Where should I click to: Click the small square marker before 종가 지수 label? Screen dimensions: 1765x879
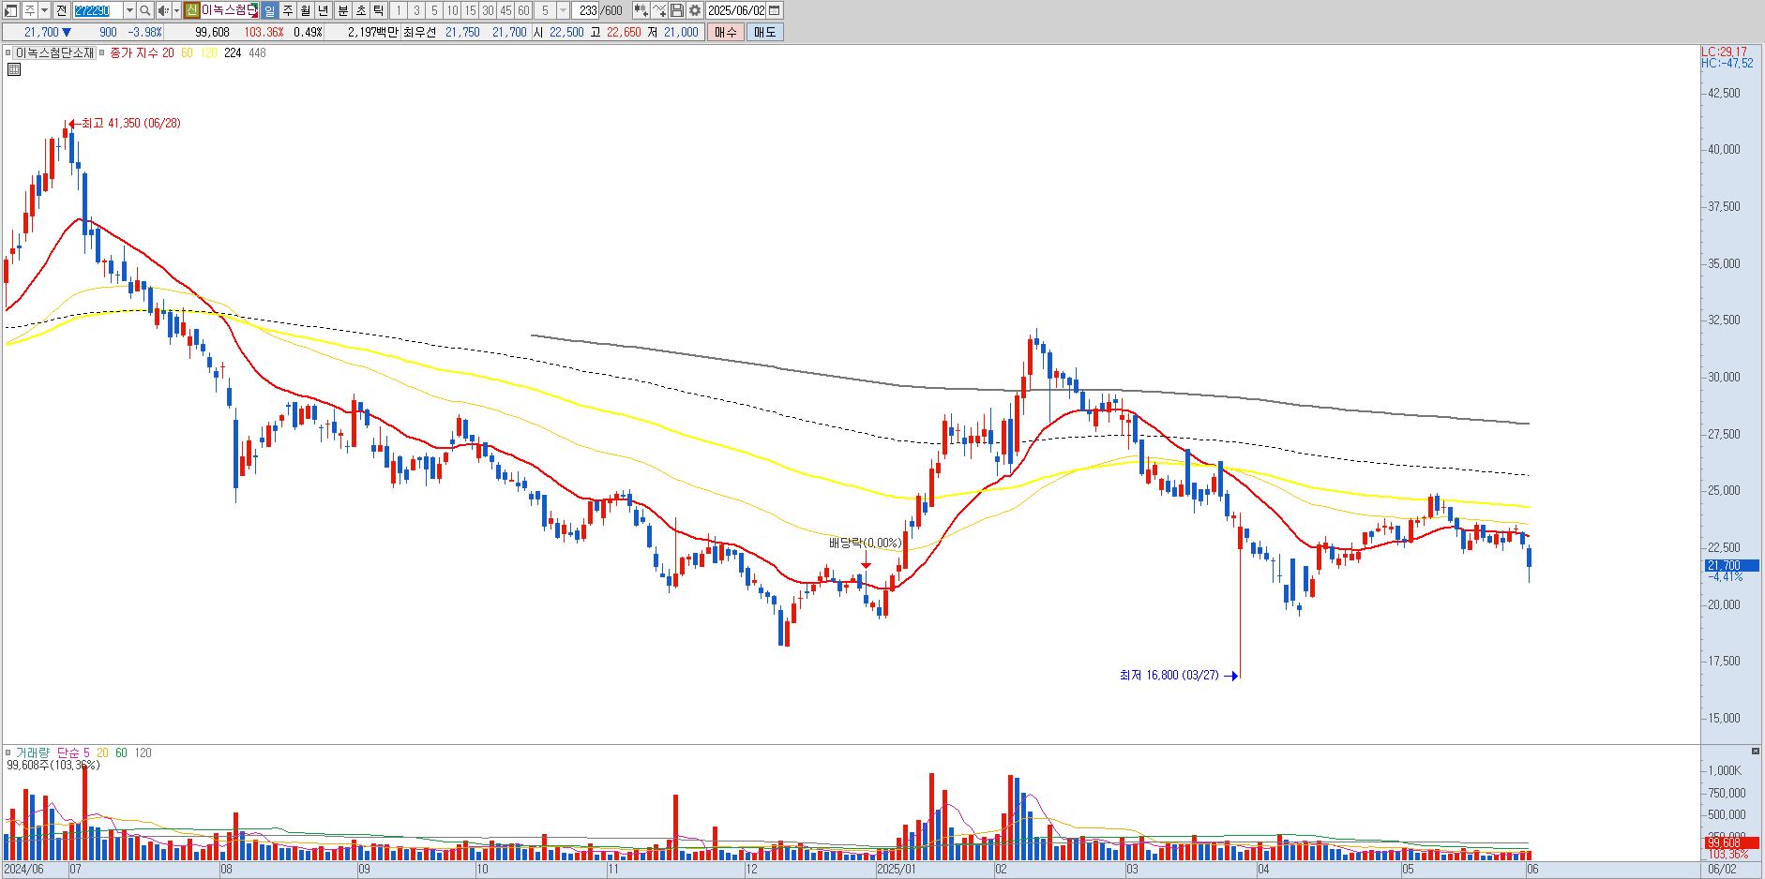point(102,52)
